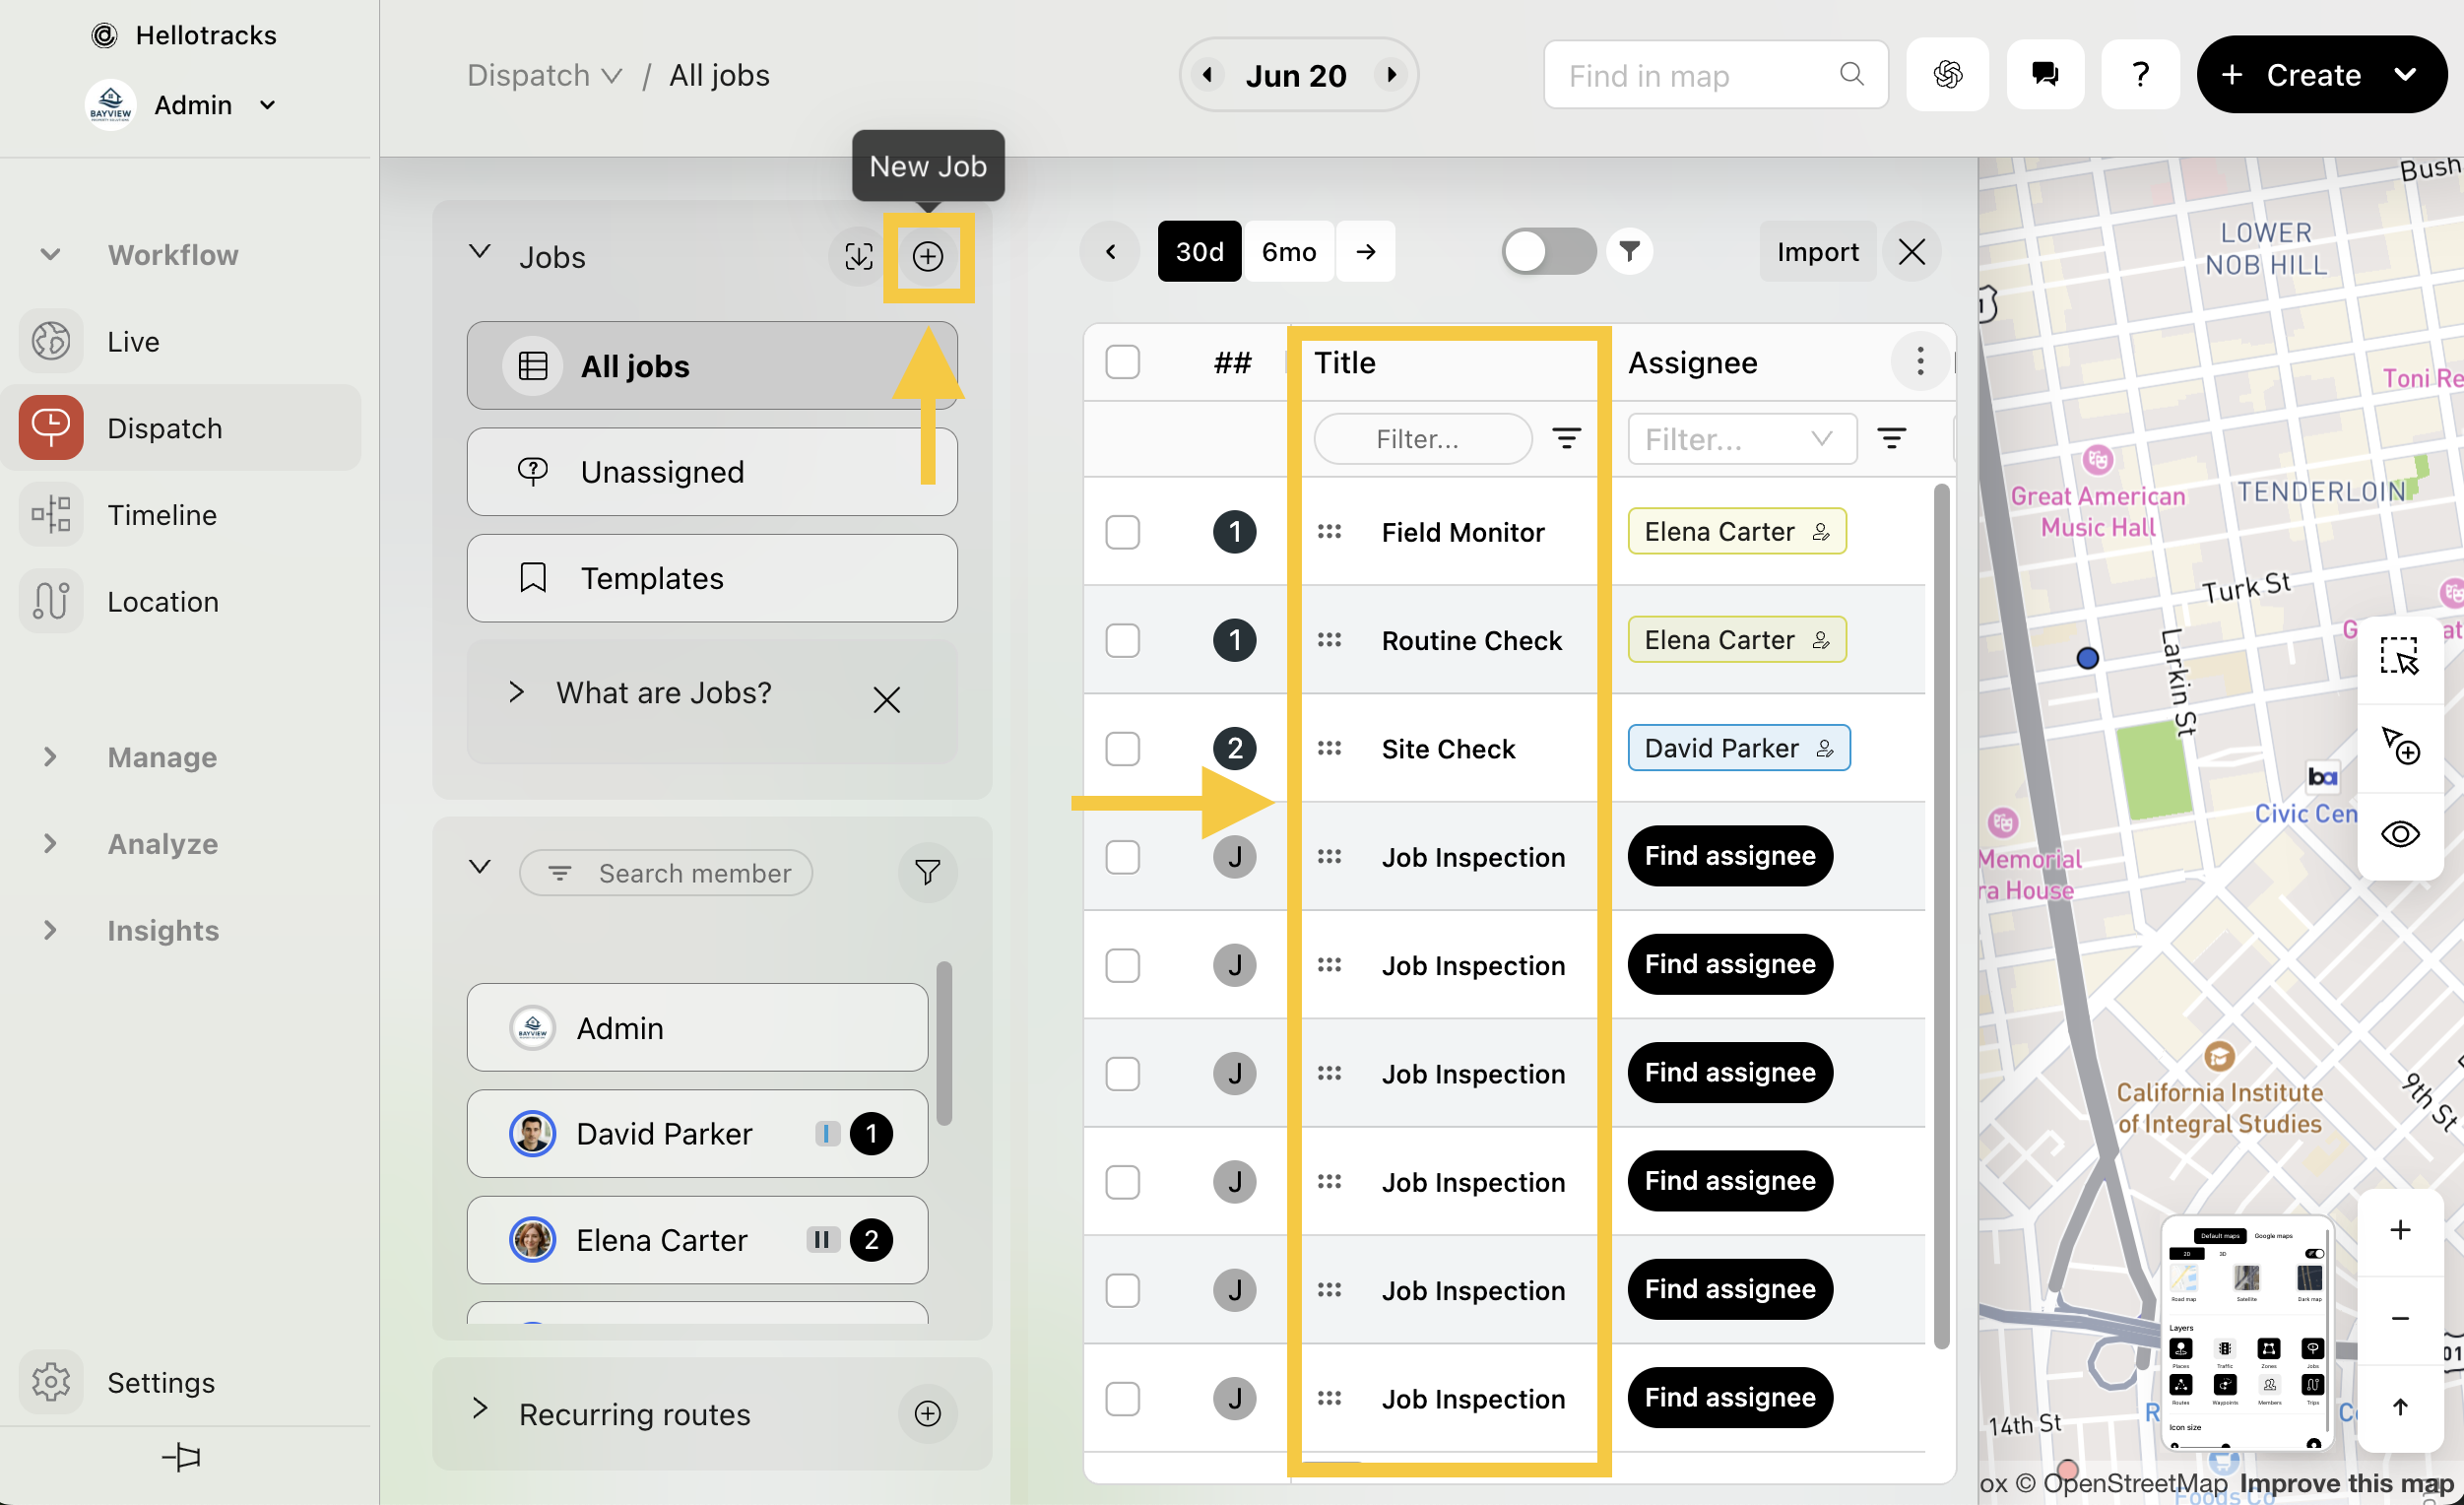Click the pin sidebar icon at bottom
Screen dimensions: 2464x1505
point(181,1456)
